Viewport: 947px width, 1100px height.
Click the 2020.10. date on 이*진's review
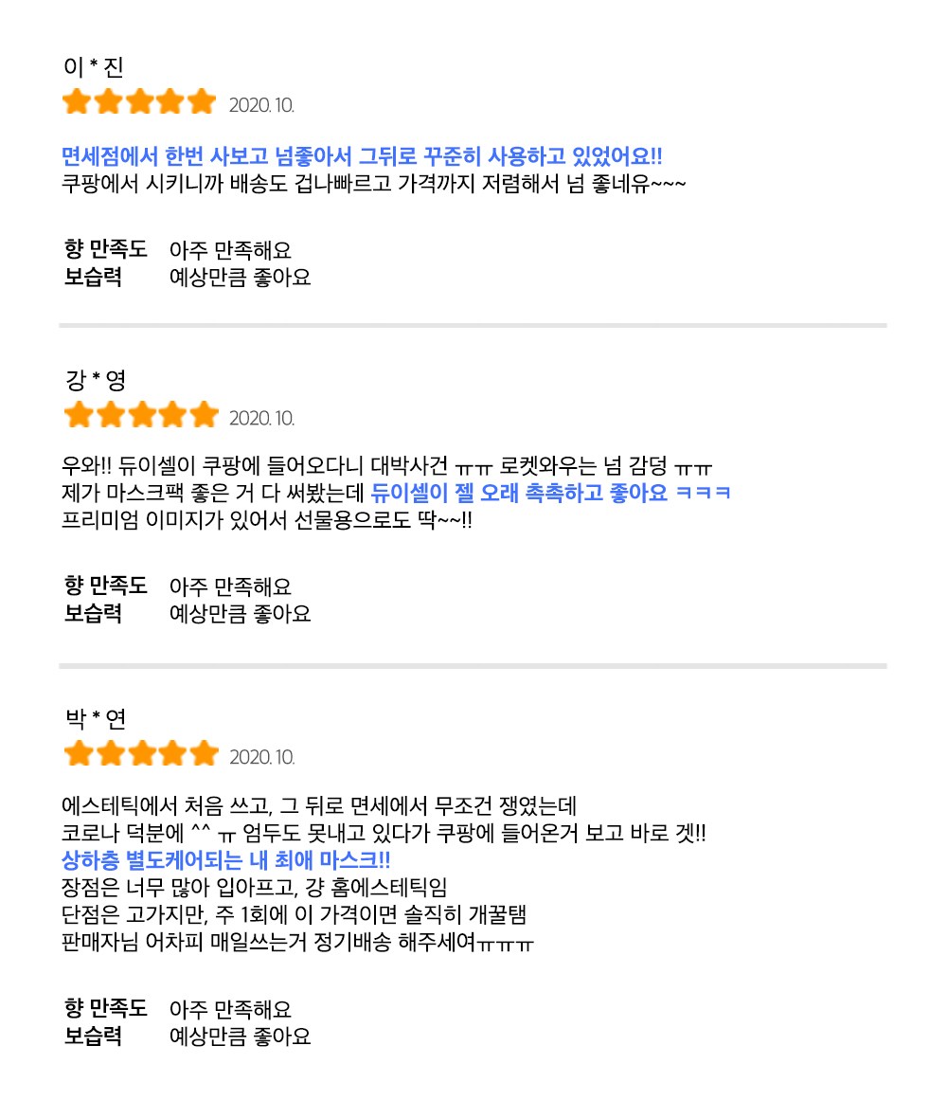click(x=261, y=104)
